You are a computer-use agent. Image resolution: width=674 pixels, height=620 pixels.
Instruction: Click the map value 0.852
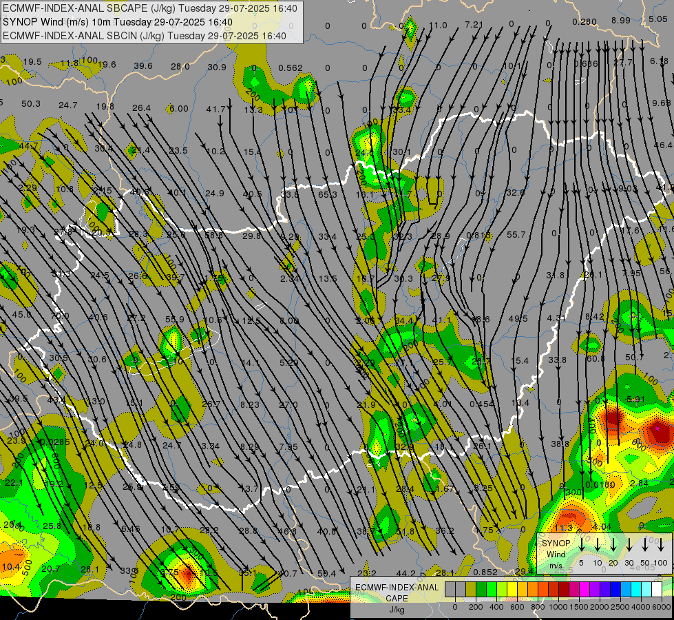click(x=485, y=572)
